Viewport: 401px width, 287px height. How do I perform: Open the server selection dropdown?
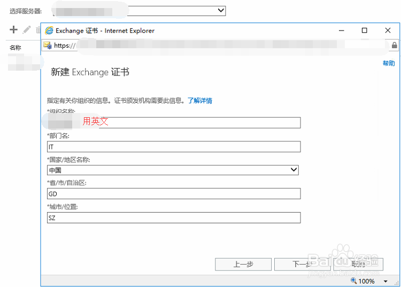click(221, 11)
